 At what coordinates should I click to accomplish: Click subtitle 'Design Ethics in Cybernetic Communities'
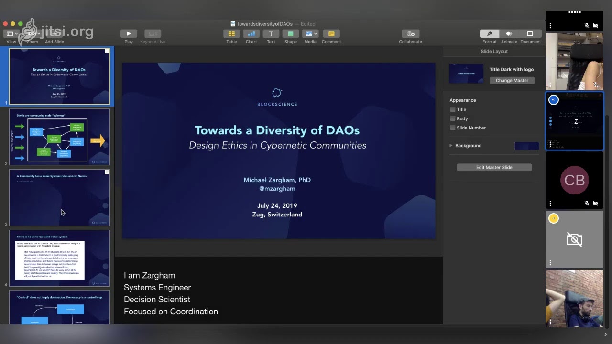click(277, 145)
